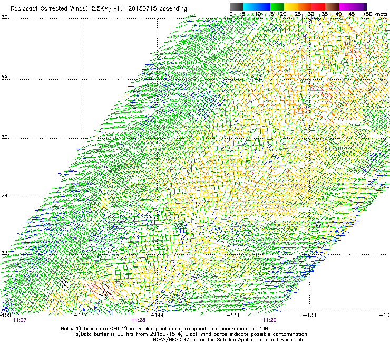Click the latitude label 24
Viewport: 390px width, 343px height.
(x=4, y=196)
